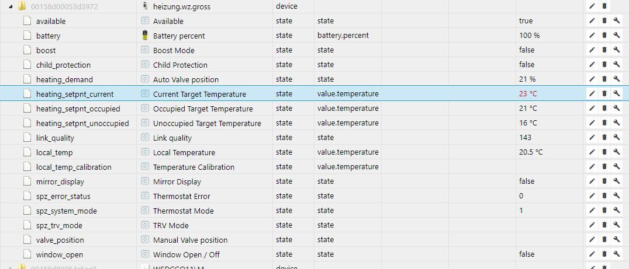Collapse the 00158d00053d3972 device folder
This screenshot has height=269, width=629.
tap(11, 6)
